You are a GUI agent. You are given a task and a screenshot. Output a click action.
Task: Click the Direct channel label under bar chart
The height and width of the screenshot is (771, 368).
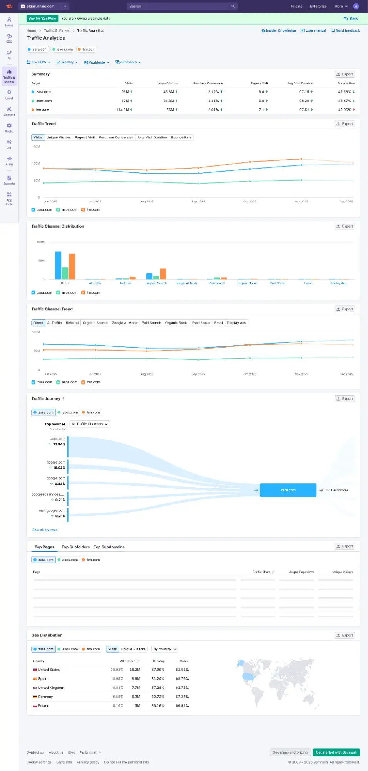65,283
